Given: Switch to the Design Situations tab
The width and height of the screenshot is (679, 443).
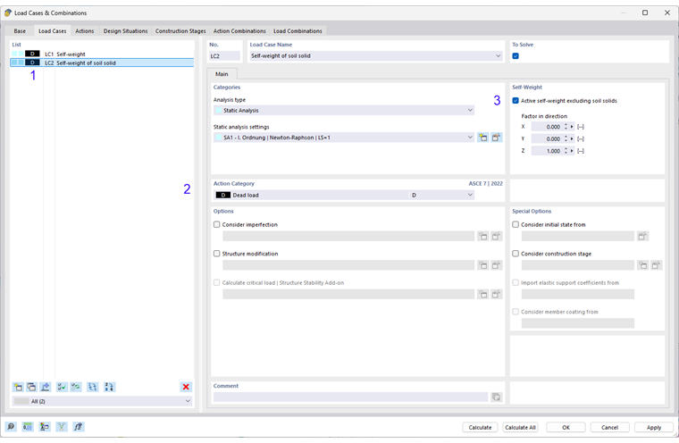Looking at the screenshot, I should pyautogui.click(x=126, y=31).
